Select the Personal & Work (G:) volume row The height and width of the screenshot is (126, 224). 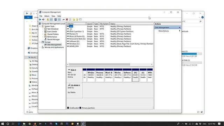110,39
